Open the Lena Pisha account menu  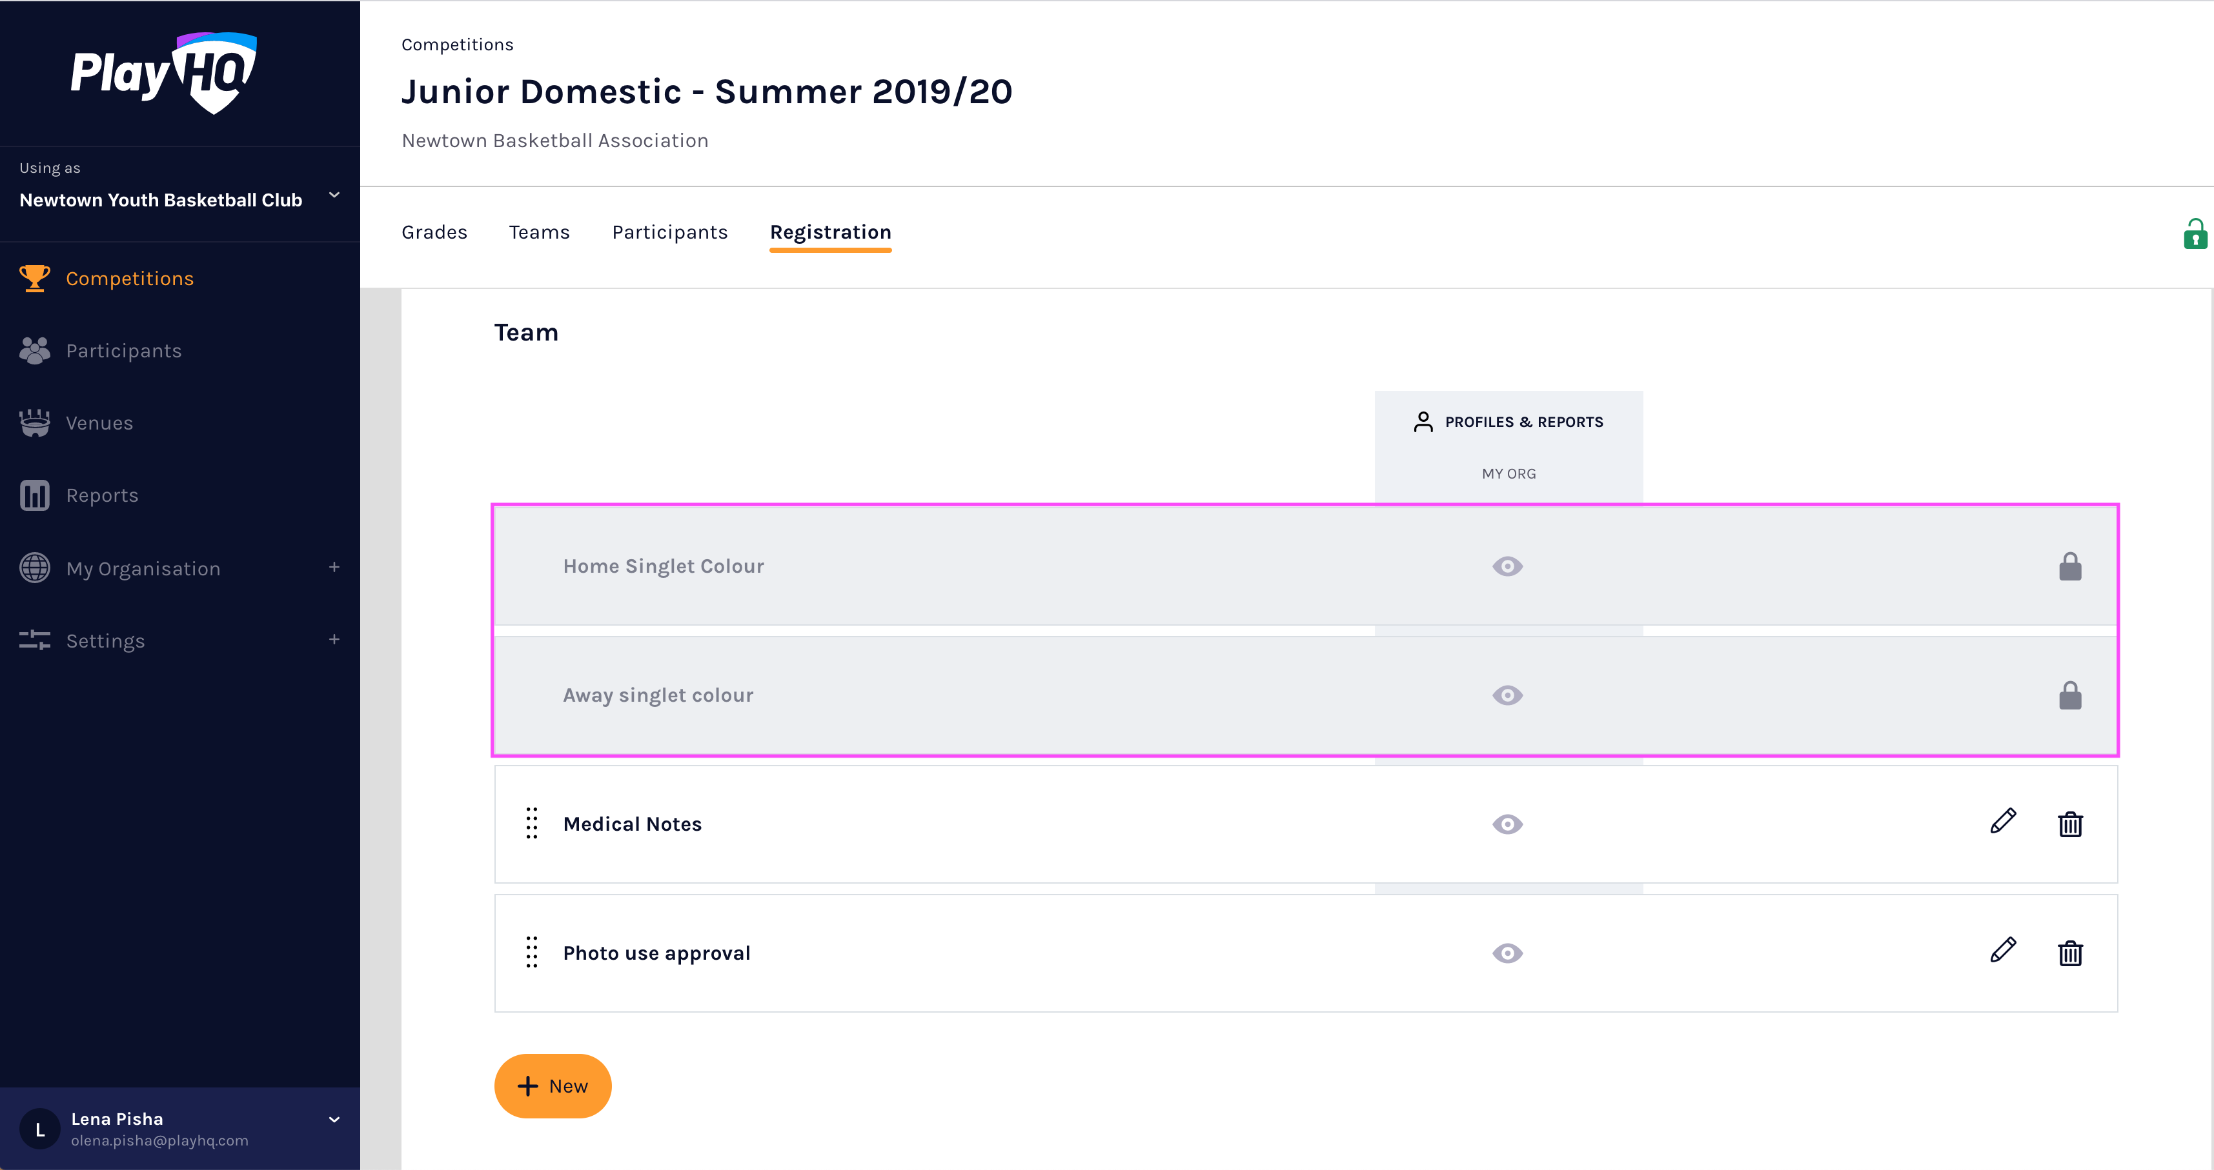[334, 1119]
